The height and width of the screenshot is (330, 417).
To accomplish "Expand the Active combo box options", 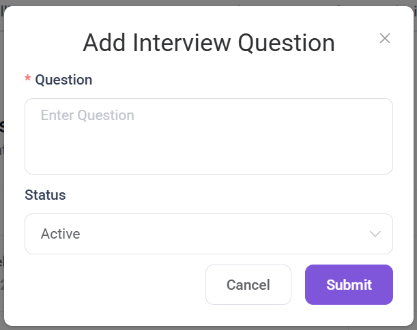I will click(208, 234).
